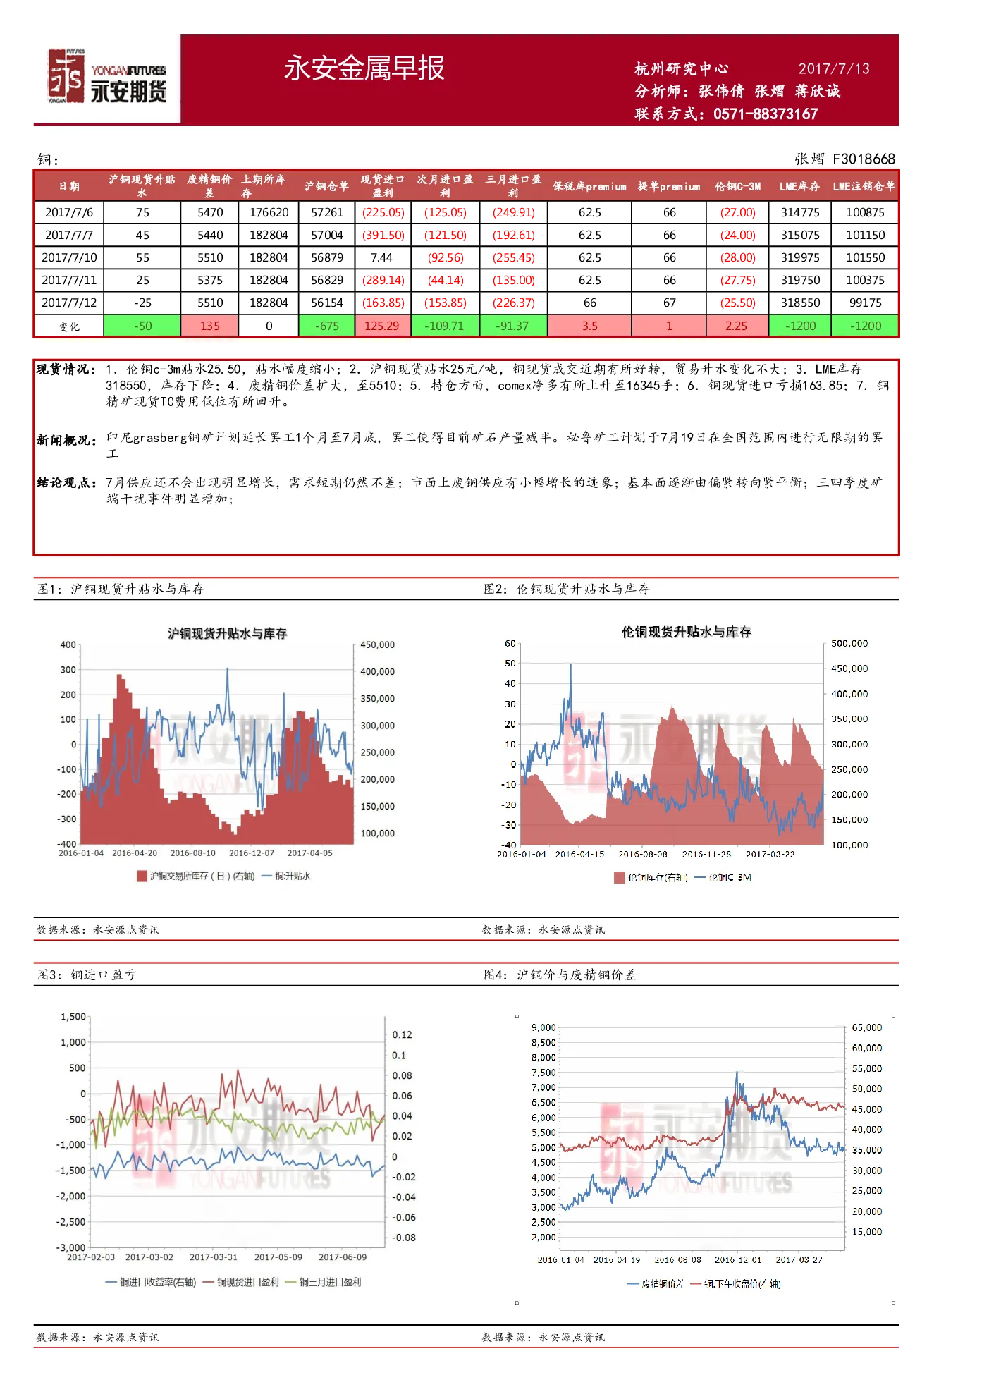989x1399 pixels.
Task: Select the red change cell 125.29
Action: tap(382, 326)
